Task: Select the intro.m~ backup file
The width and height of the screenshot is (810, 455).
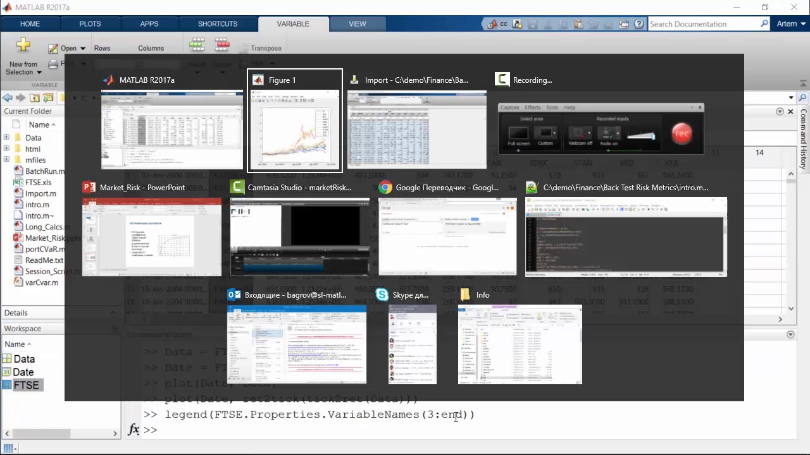Action: [39, 215]
